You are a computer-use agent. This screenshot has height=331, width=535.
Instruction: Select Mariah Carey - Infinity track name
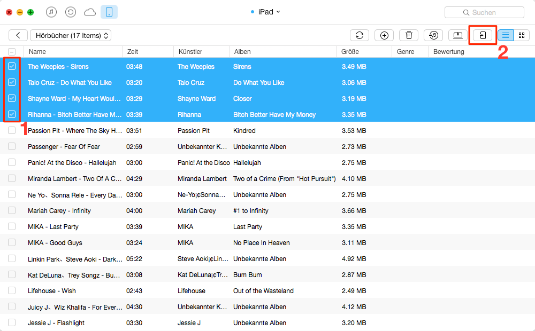[59, 211]
